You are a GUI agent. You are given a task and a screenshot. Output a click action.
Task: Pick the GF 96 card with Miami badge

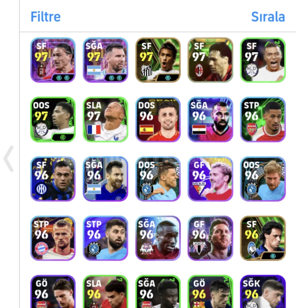tap(210, 238)
